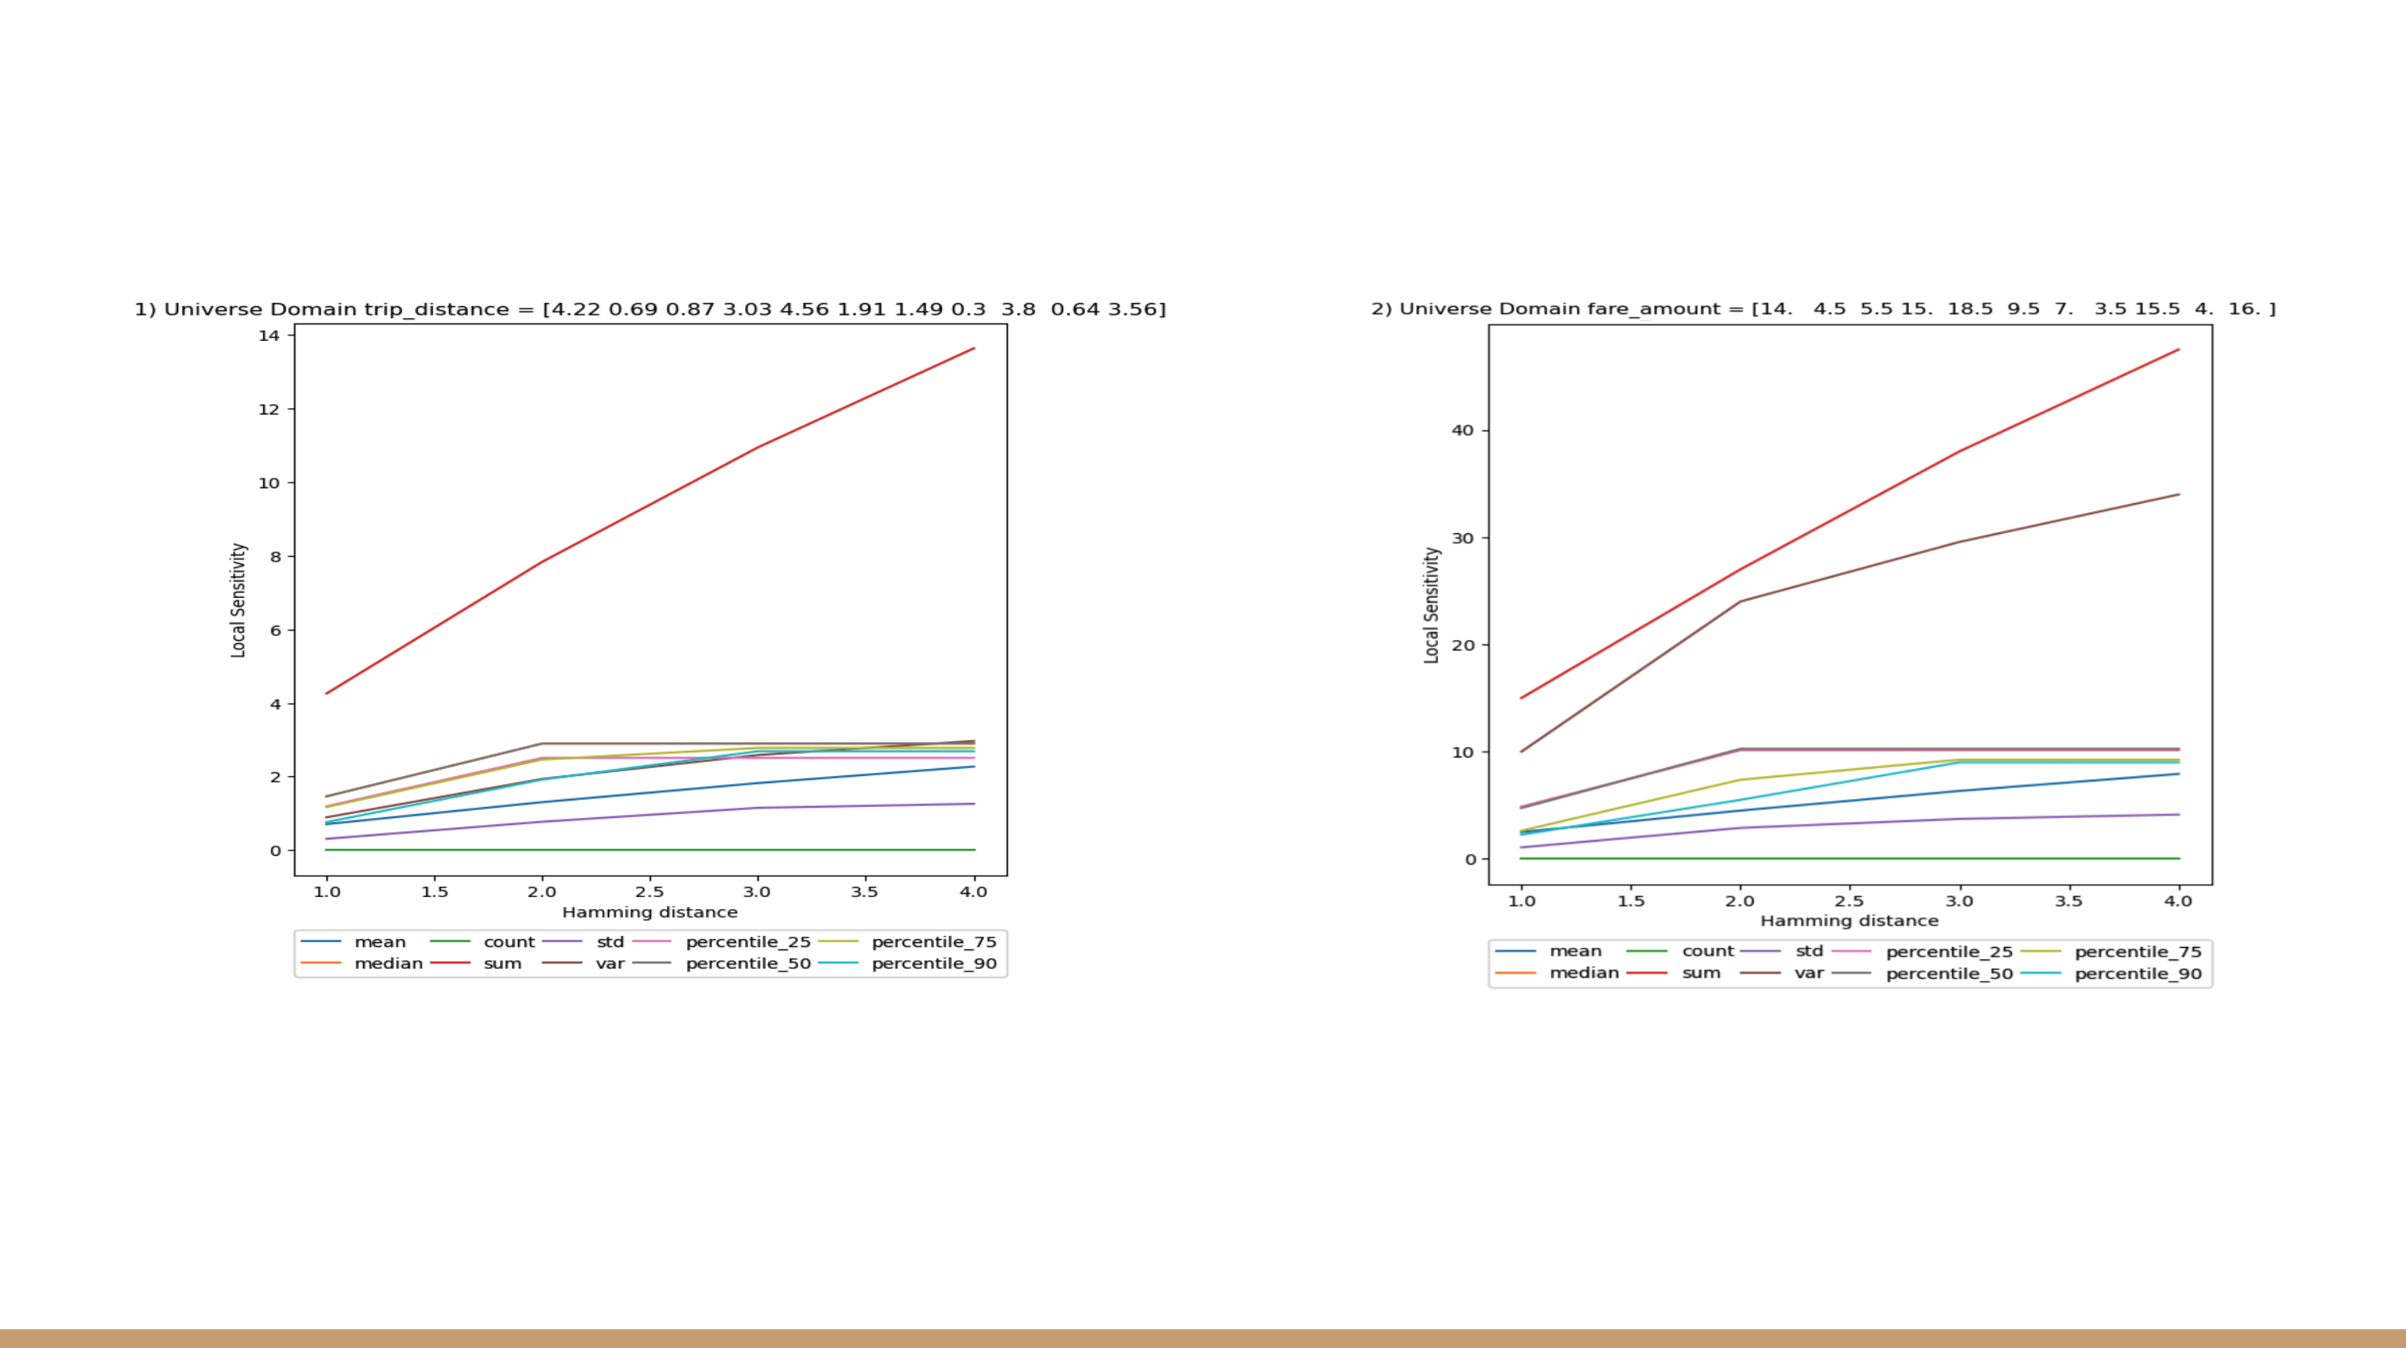The image size is (2406, 1348).
Task: Click 'percentile_75' legend label in right chart
Action: pos(2138,951)
